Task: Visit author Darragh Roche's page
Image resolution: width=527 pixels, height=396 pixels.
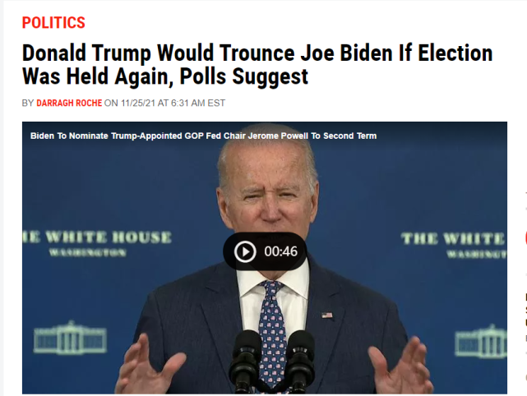Action: [69, 103]
